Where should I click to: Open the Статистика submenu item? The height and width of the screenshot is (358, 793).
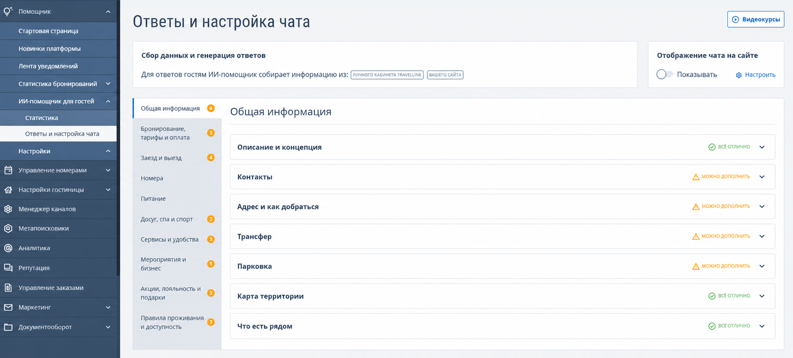[58, 118]
